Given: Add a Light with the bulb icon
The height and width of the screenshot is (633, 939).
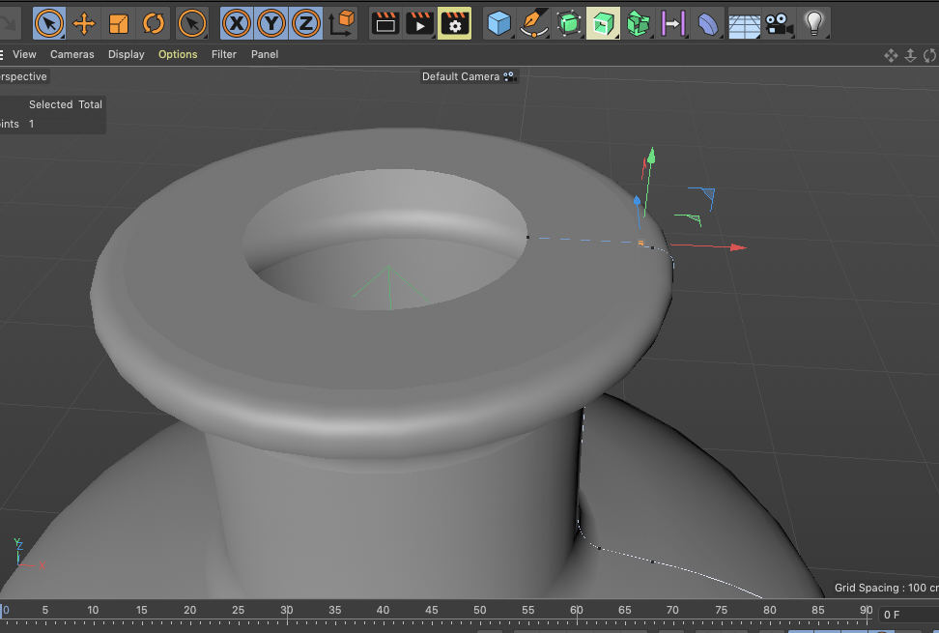Looking at the screenshot, I should click(814, 22).
